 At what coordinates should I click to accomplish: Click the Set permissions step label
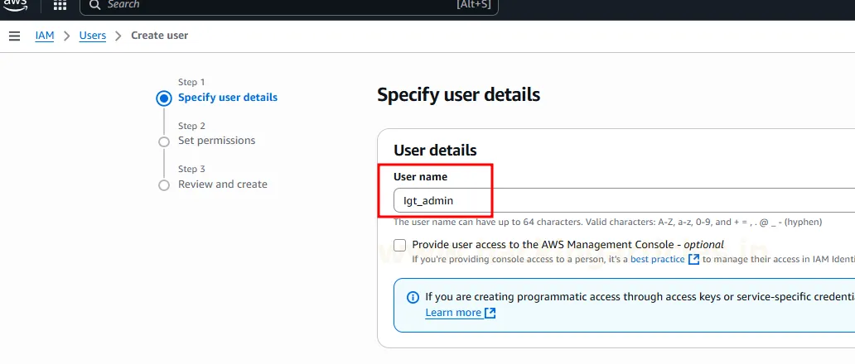[x=216, y=141]
